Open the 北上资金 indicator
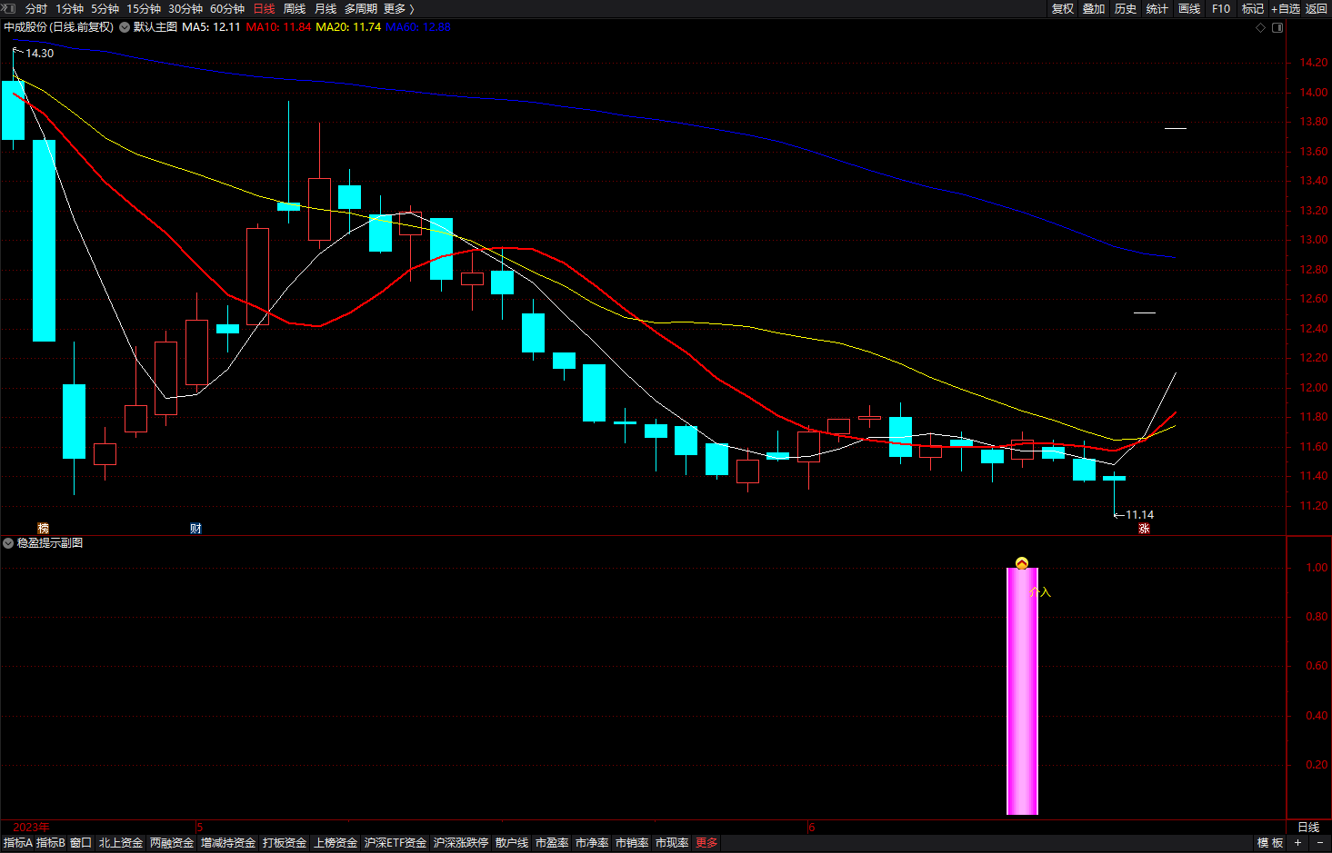The image size is (1332, 853). 121,843
